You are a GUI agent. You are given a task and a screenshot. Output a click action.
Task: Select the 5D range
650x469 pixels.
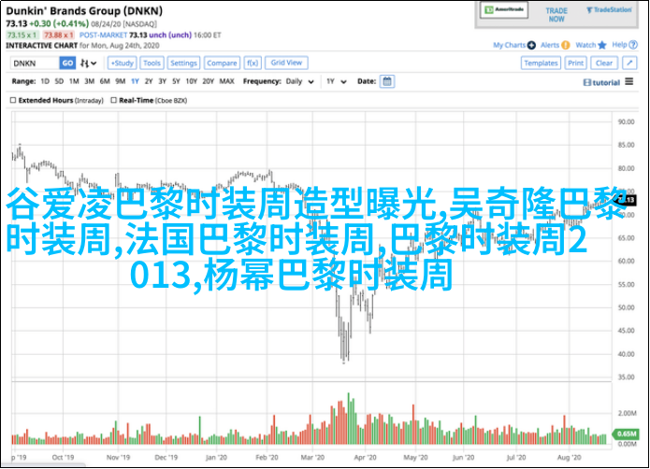click(59, 81)
